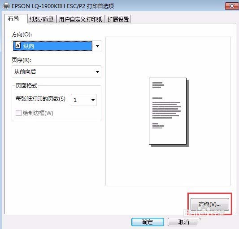Image resolution: width=239 pixels, height=229 pixels.
Task: Click the 方向(O): label
Action: (22, 35)
